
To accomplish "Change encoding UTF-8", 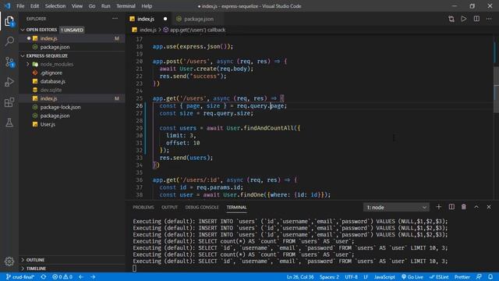I will [351, 277].
